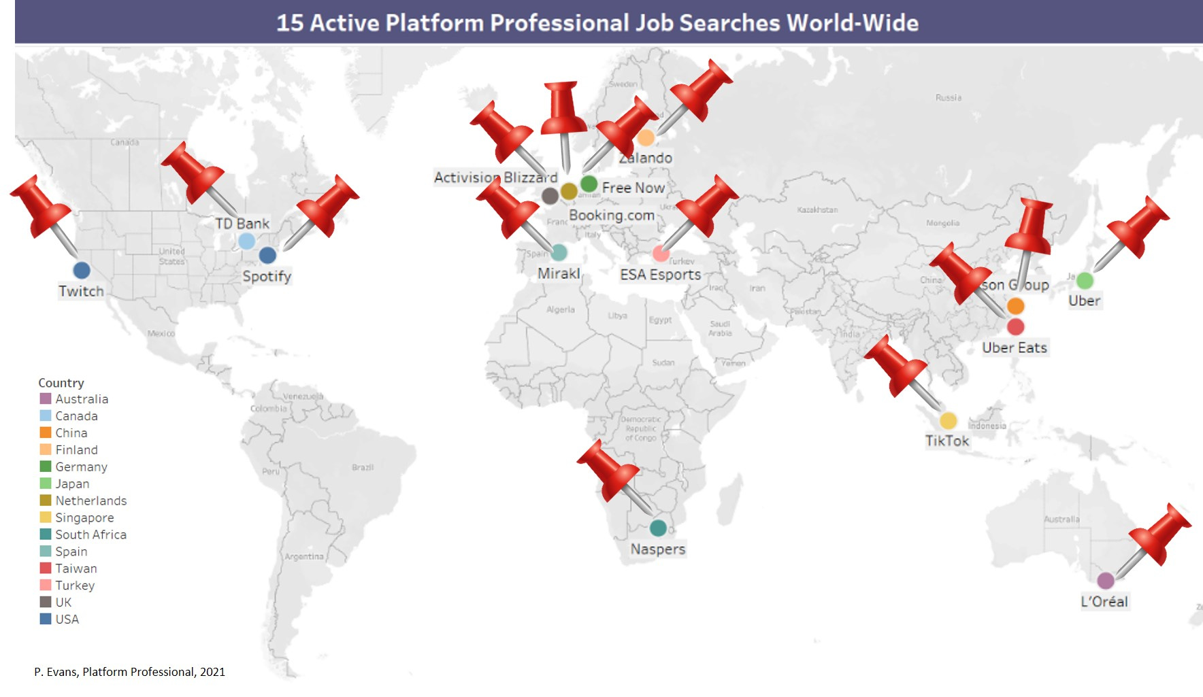Viewport: 1203px width, 697px height.
Task: Select the UK legend entry text
Action: click(x=63, y=602)
